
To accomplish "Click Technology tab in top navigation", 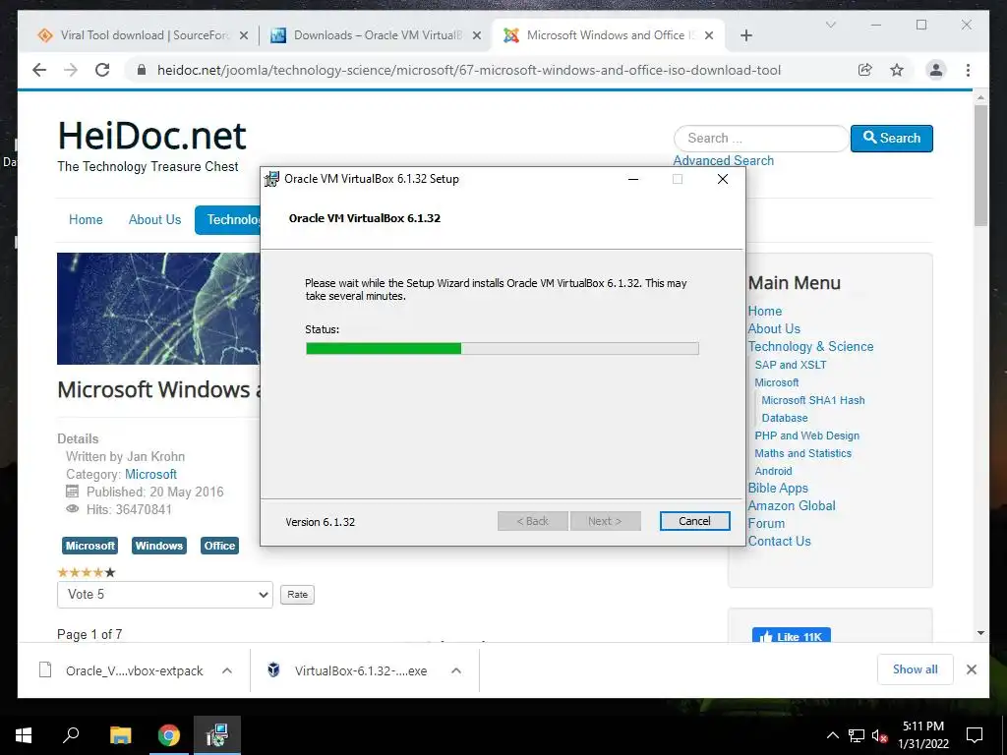I will pyautogui.click(x=228, y=220).
